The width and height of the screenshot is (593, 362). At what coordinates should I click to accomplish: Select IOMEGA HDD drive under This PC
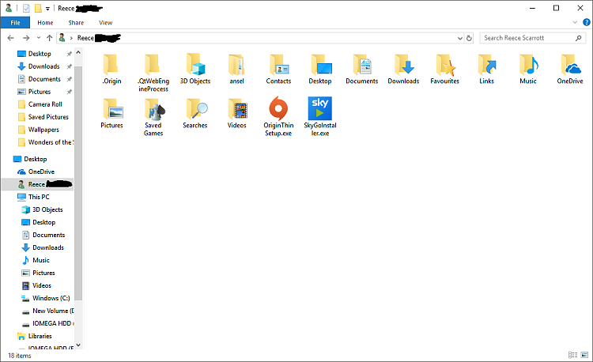[x=53, y=323]
